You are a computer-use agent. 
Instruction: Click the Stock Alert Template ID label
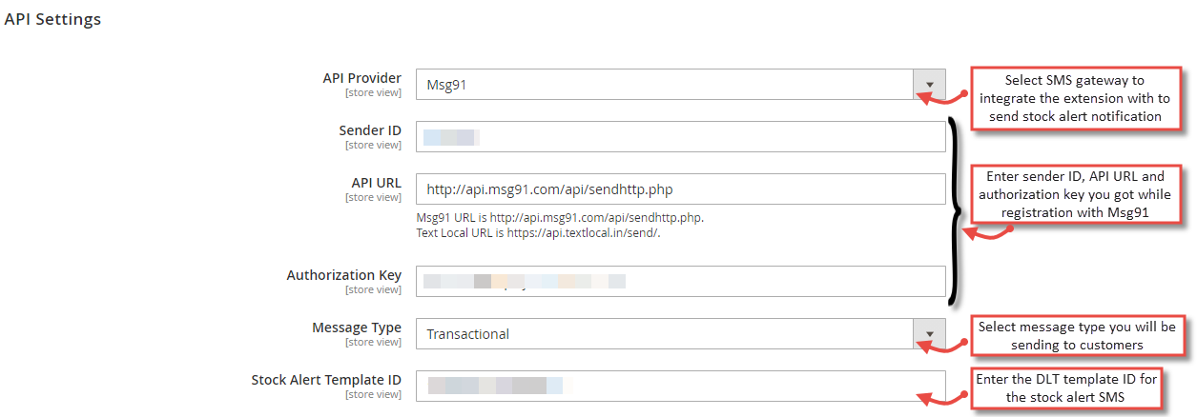(326, 380)
